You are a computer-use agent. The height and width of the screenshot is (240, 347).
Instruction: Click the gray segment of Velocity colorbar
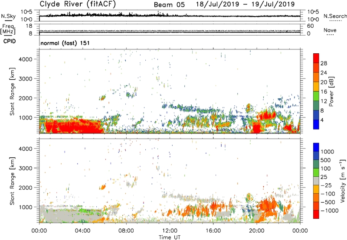[316, 181]
